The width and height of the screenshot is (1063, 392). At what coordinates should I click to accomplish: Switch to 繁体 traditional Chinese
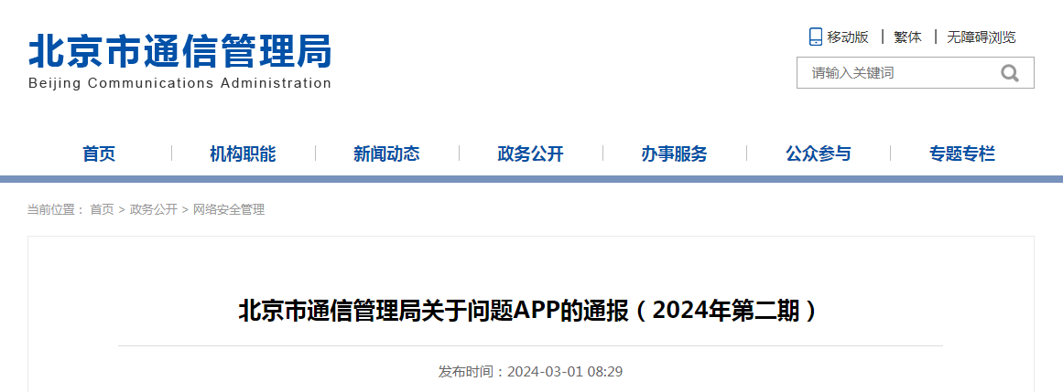click(907, 37)
